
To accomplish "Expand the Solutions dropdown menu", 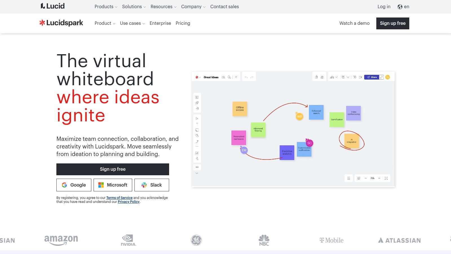I will pyautogui.click(x=134, y=6).
